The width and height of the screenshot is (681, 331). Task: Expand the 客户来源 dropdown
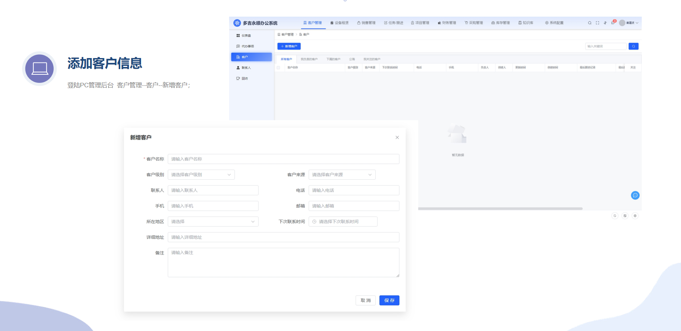[342, 175]
